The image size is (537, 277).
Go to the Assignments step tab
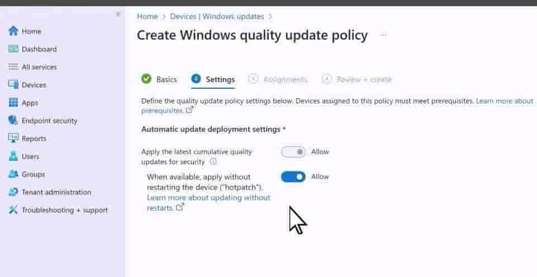[278, 79]
